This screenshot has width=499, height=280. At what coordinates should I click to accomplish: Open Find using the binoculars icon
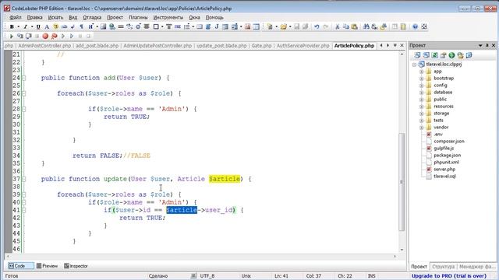tap(366, 27)
